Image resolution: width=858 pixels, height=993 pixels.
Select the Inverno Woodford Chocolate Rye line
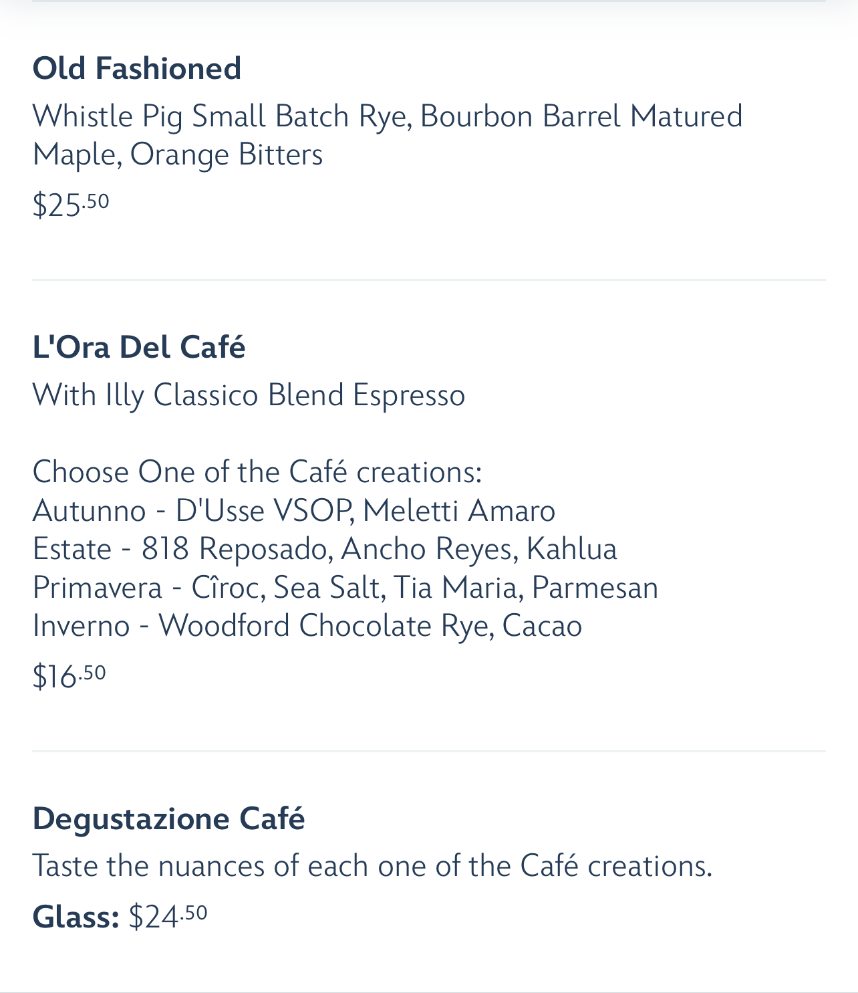coord(307,626)
